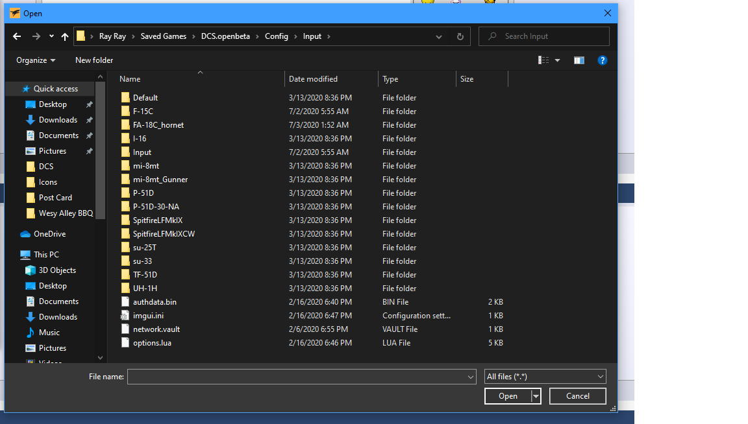Open Help with the question mark icon
Viewport: 748px width, 424px height.
coord(603,60)
